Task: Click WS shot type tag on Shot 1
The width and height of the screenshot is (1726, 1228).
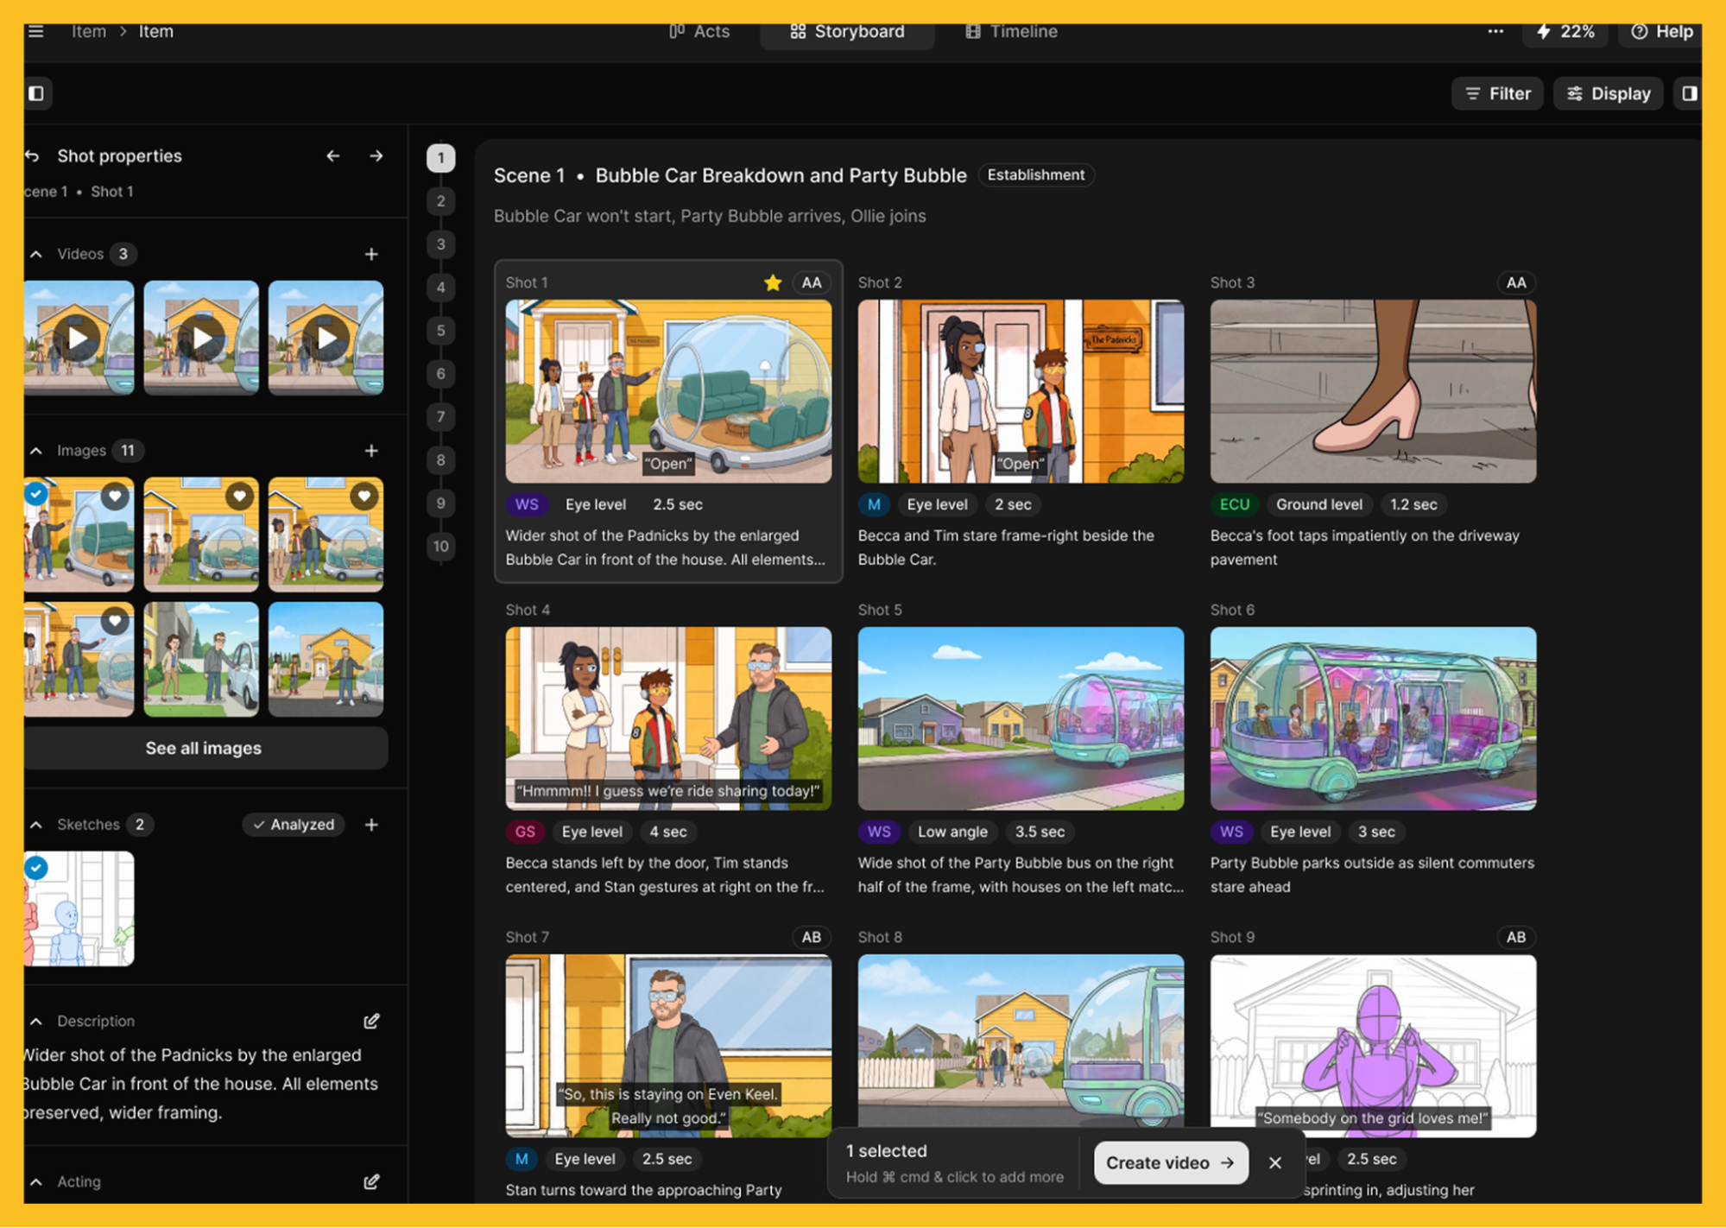Action: [x=527, y=505]
